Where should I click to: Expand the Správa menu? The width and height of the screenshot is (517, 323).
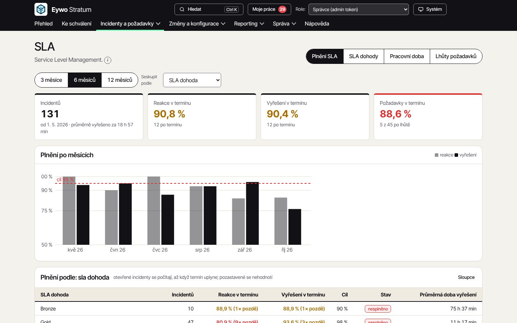[x=284, y=24]
